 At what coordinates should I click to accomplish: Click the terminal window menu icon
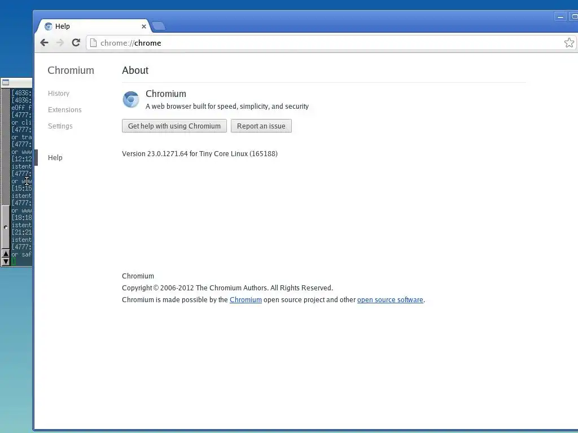[6, 82]
